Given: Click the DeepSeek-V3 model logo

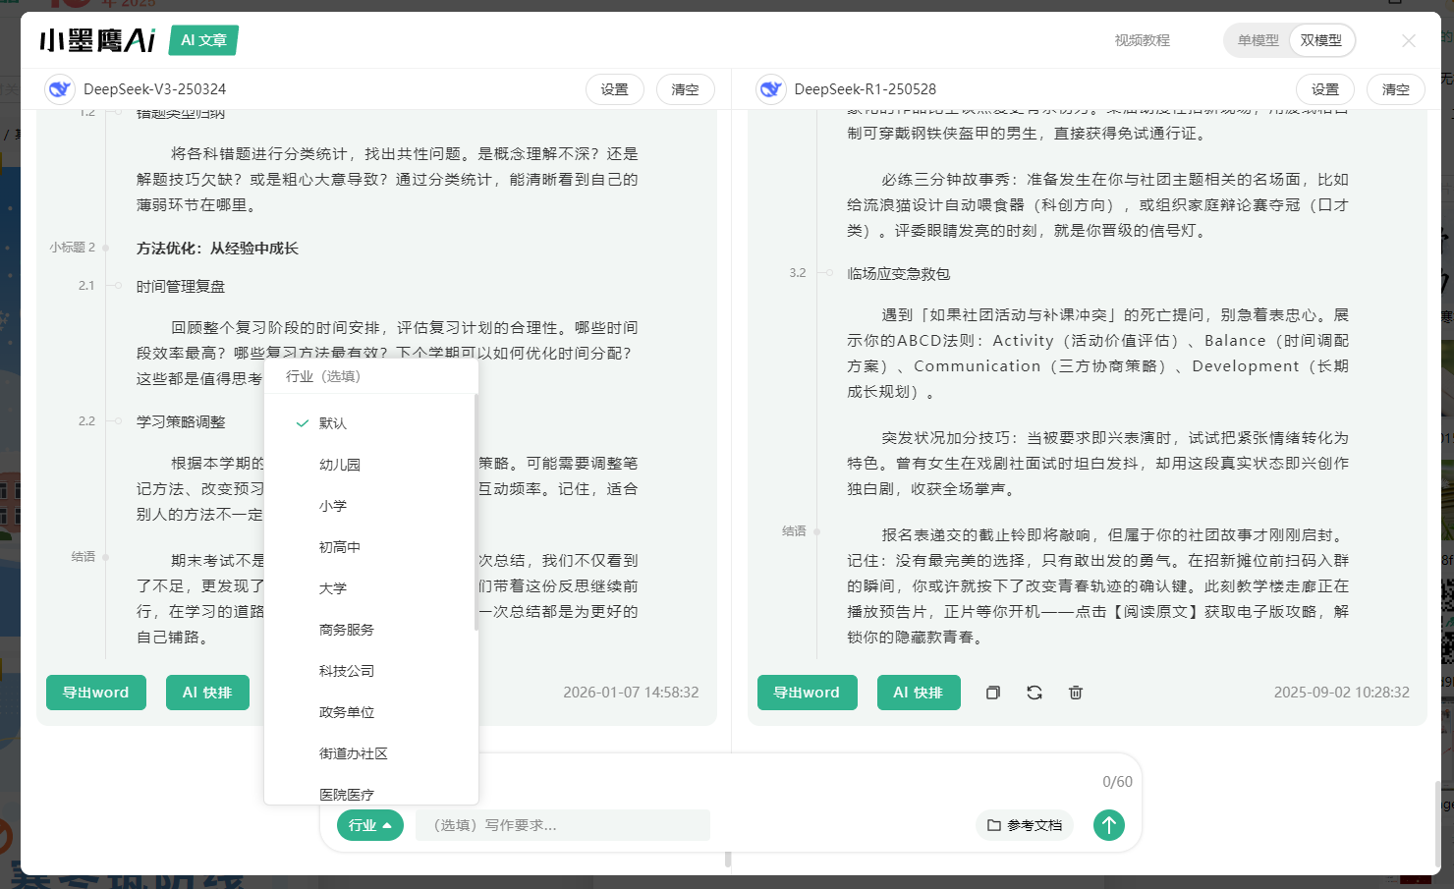Looking at the screenshot, I should click(60, 89).
